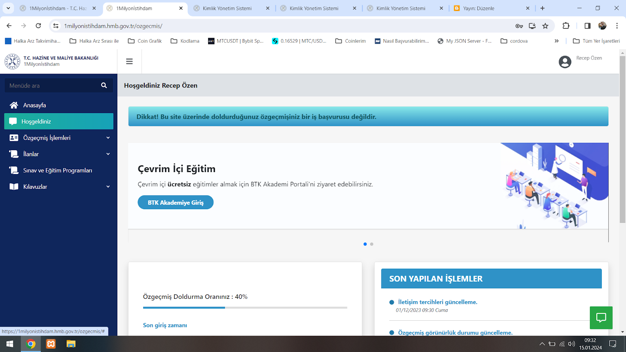Click the Özgeçmiş doldurma progress bar
Image resolution: width=626 pixels, height=352 pixels.
[245, 308]
